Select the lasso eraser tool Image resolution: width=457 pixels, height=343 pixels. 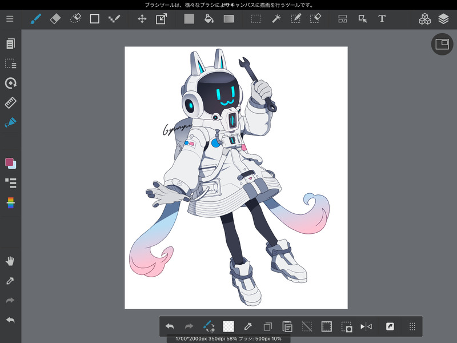coord(75,19)
